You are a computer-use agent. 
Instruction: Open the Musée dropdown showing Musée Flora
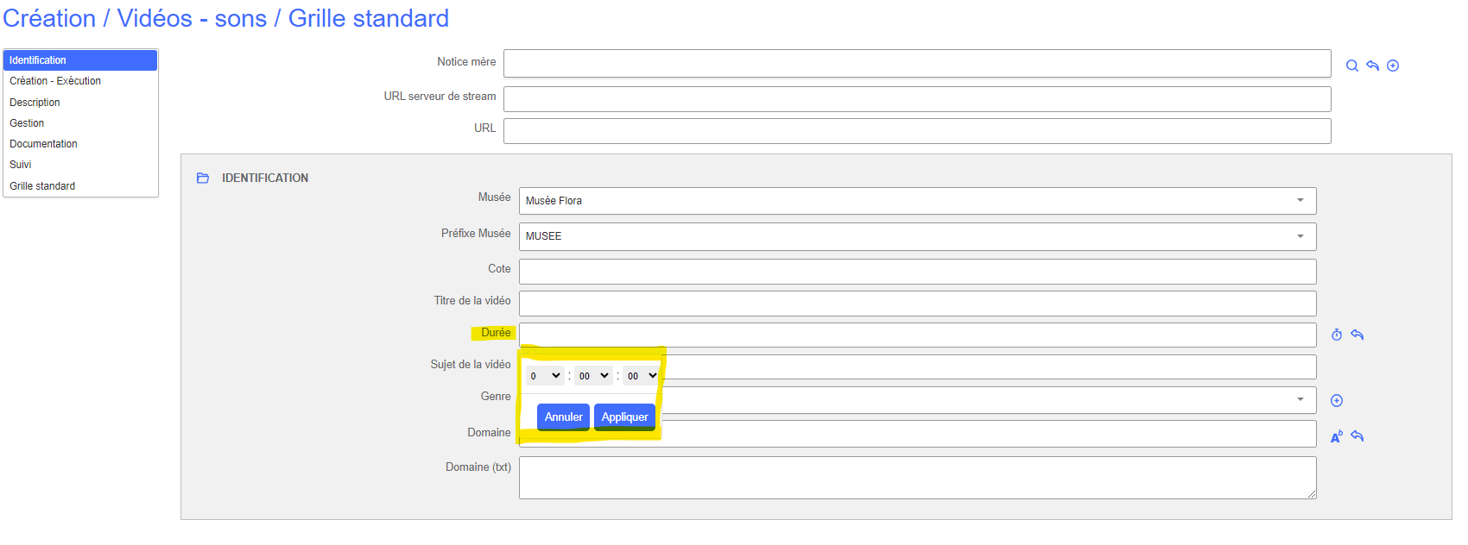click(x=917, y=201)
